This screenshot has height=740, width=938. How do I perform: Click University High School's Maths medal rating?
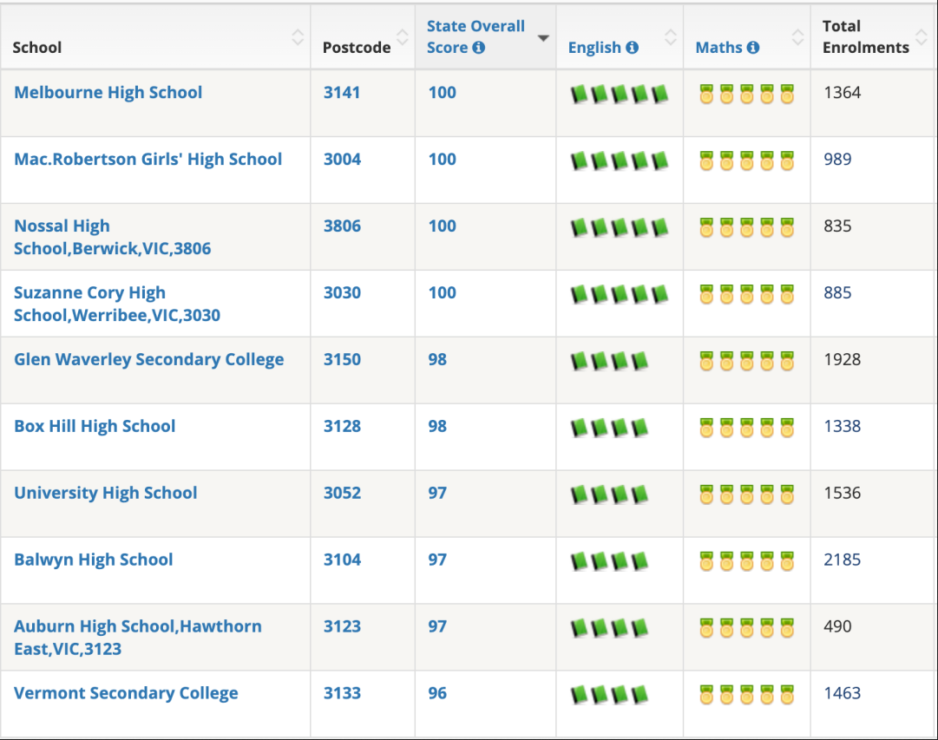tap(746, 494)
